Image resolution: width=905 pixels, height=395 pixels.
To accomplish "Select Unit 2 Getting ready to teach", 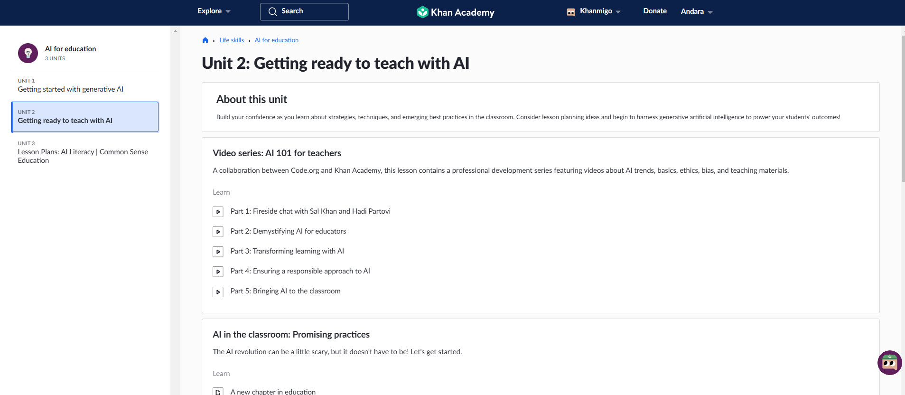I will click(85, 117).
